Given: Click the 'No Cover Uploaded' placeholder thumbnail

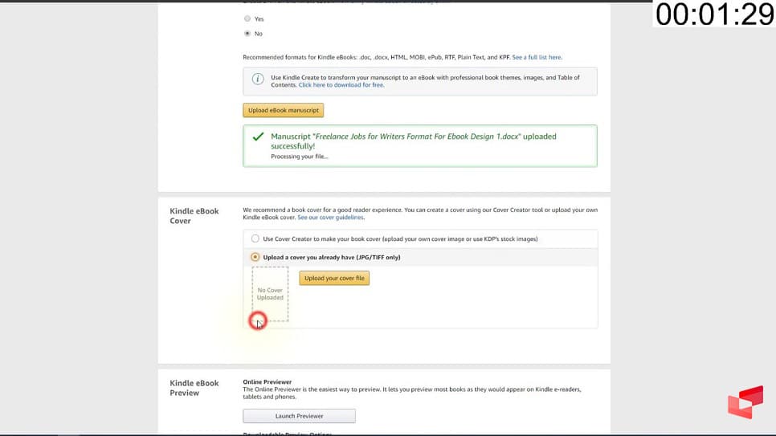Looking at the screenshot, I should point(270,294).
